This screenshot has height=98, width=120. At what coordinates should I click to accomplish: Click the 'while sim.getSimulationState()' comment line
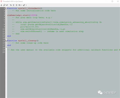[x=57, y=22]
